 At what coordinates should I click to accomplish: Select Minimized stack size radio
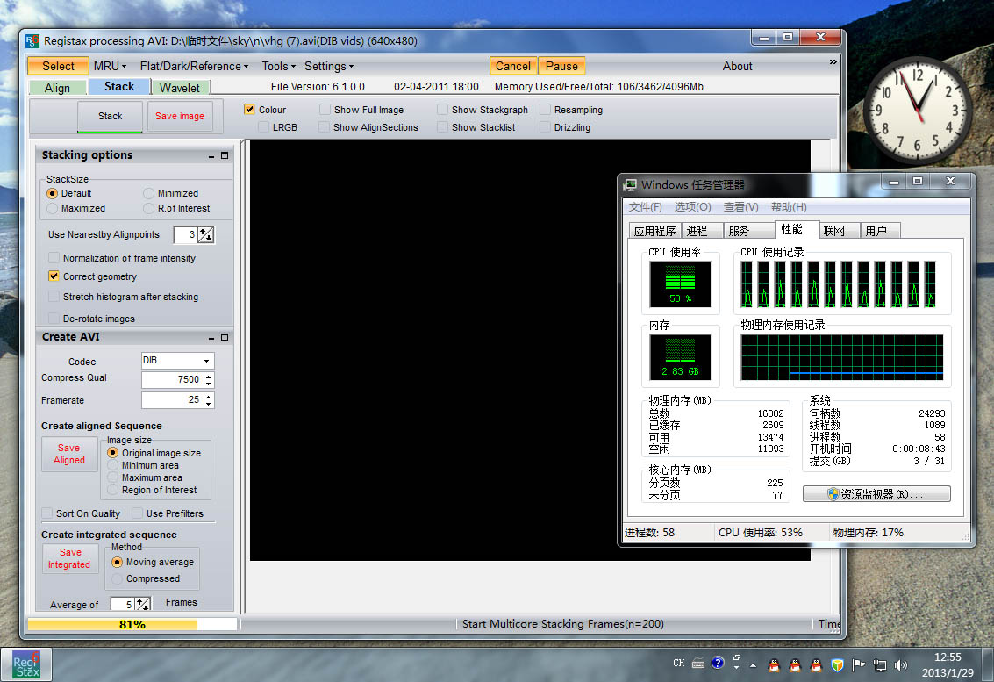point(148,193)
